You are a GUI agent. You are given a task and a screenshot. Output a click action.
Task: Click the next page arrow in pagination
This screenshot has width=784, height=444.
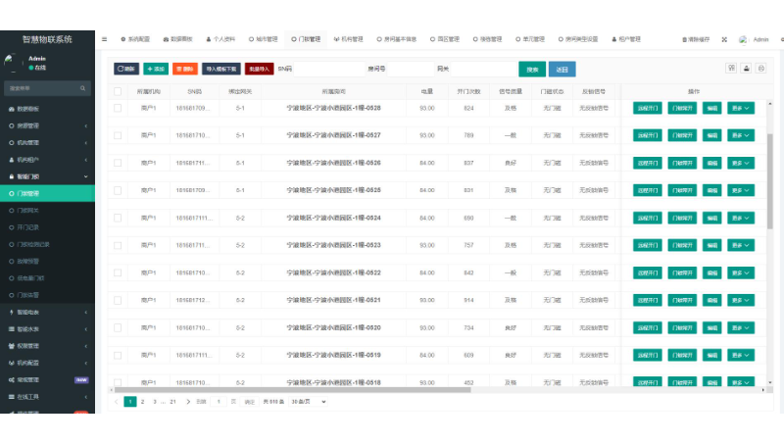coord(186,401)
